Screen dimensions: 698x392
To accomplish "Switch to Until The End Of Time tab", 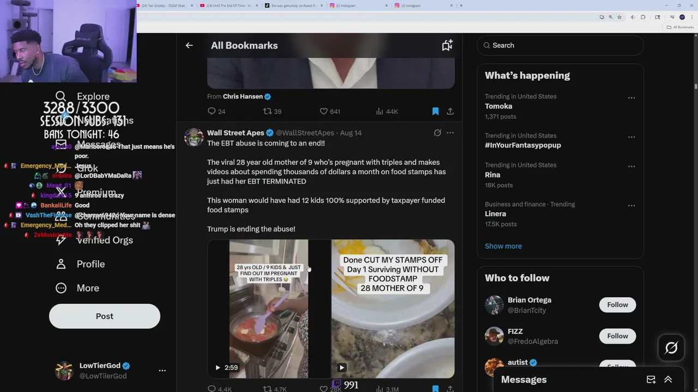I will click(228, 5).
